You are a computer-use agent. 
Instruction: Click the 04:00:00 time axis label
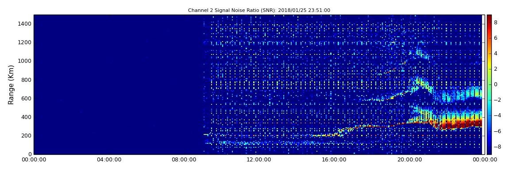[x=108, y=160]
